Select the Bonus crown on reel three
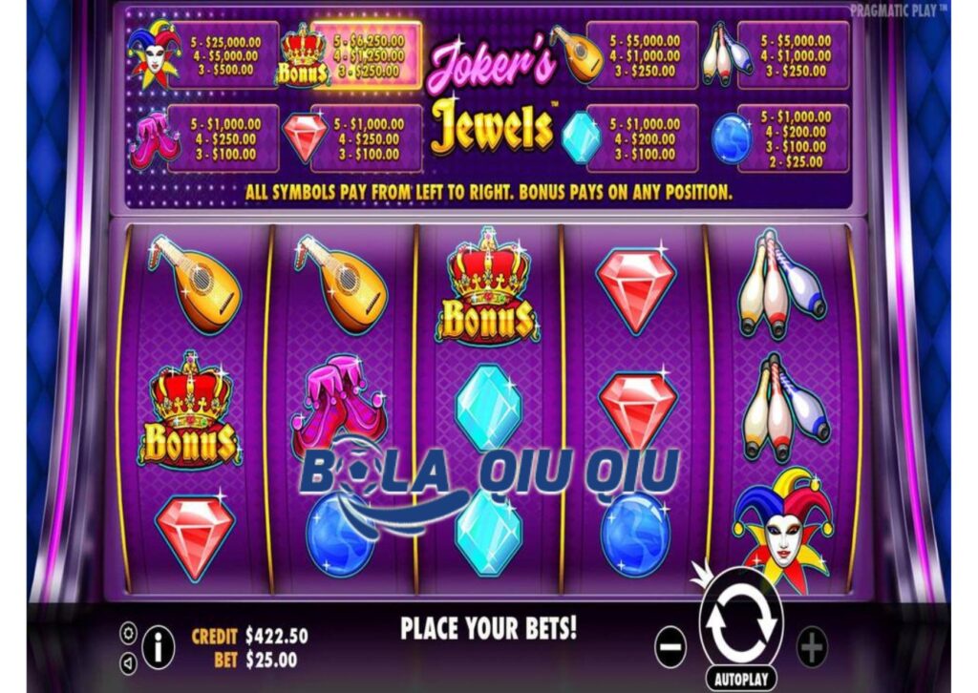The image size is (978, 693). (489, 288)
